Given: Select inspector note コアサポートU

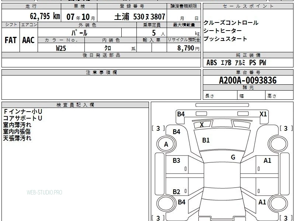Looking at the screenshot, I should pos(22,118).
